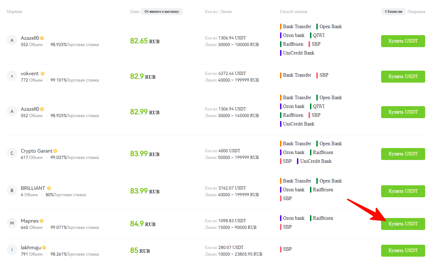Click the "Цена" column header
447x263 pixels.
click(x=135, y=12)
